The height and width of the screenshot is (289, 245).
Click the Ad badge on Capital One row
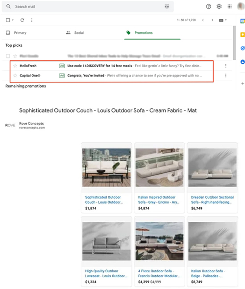click(x=62, y=76)
